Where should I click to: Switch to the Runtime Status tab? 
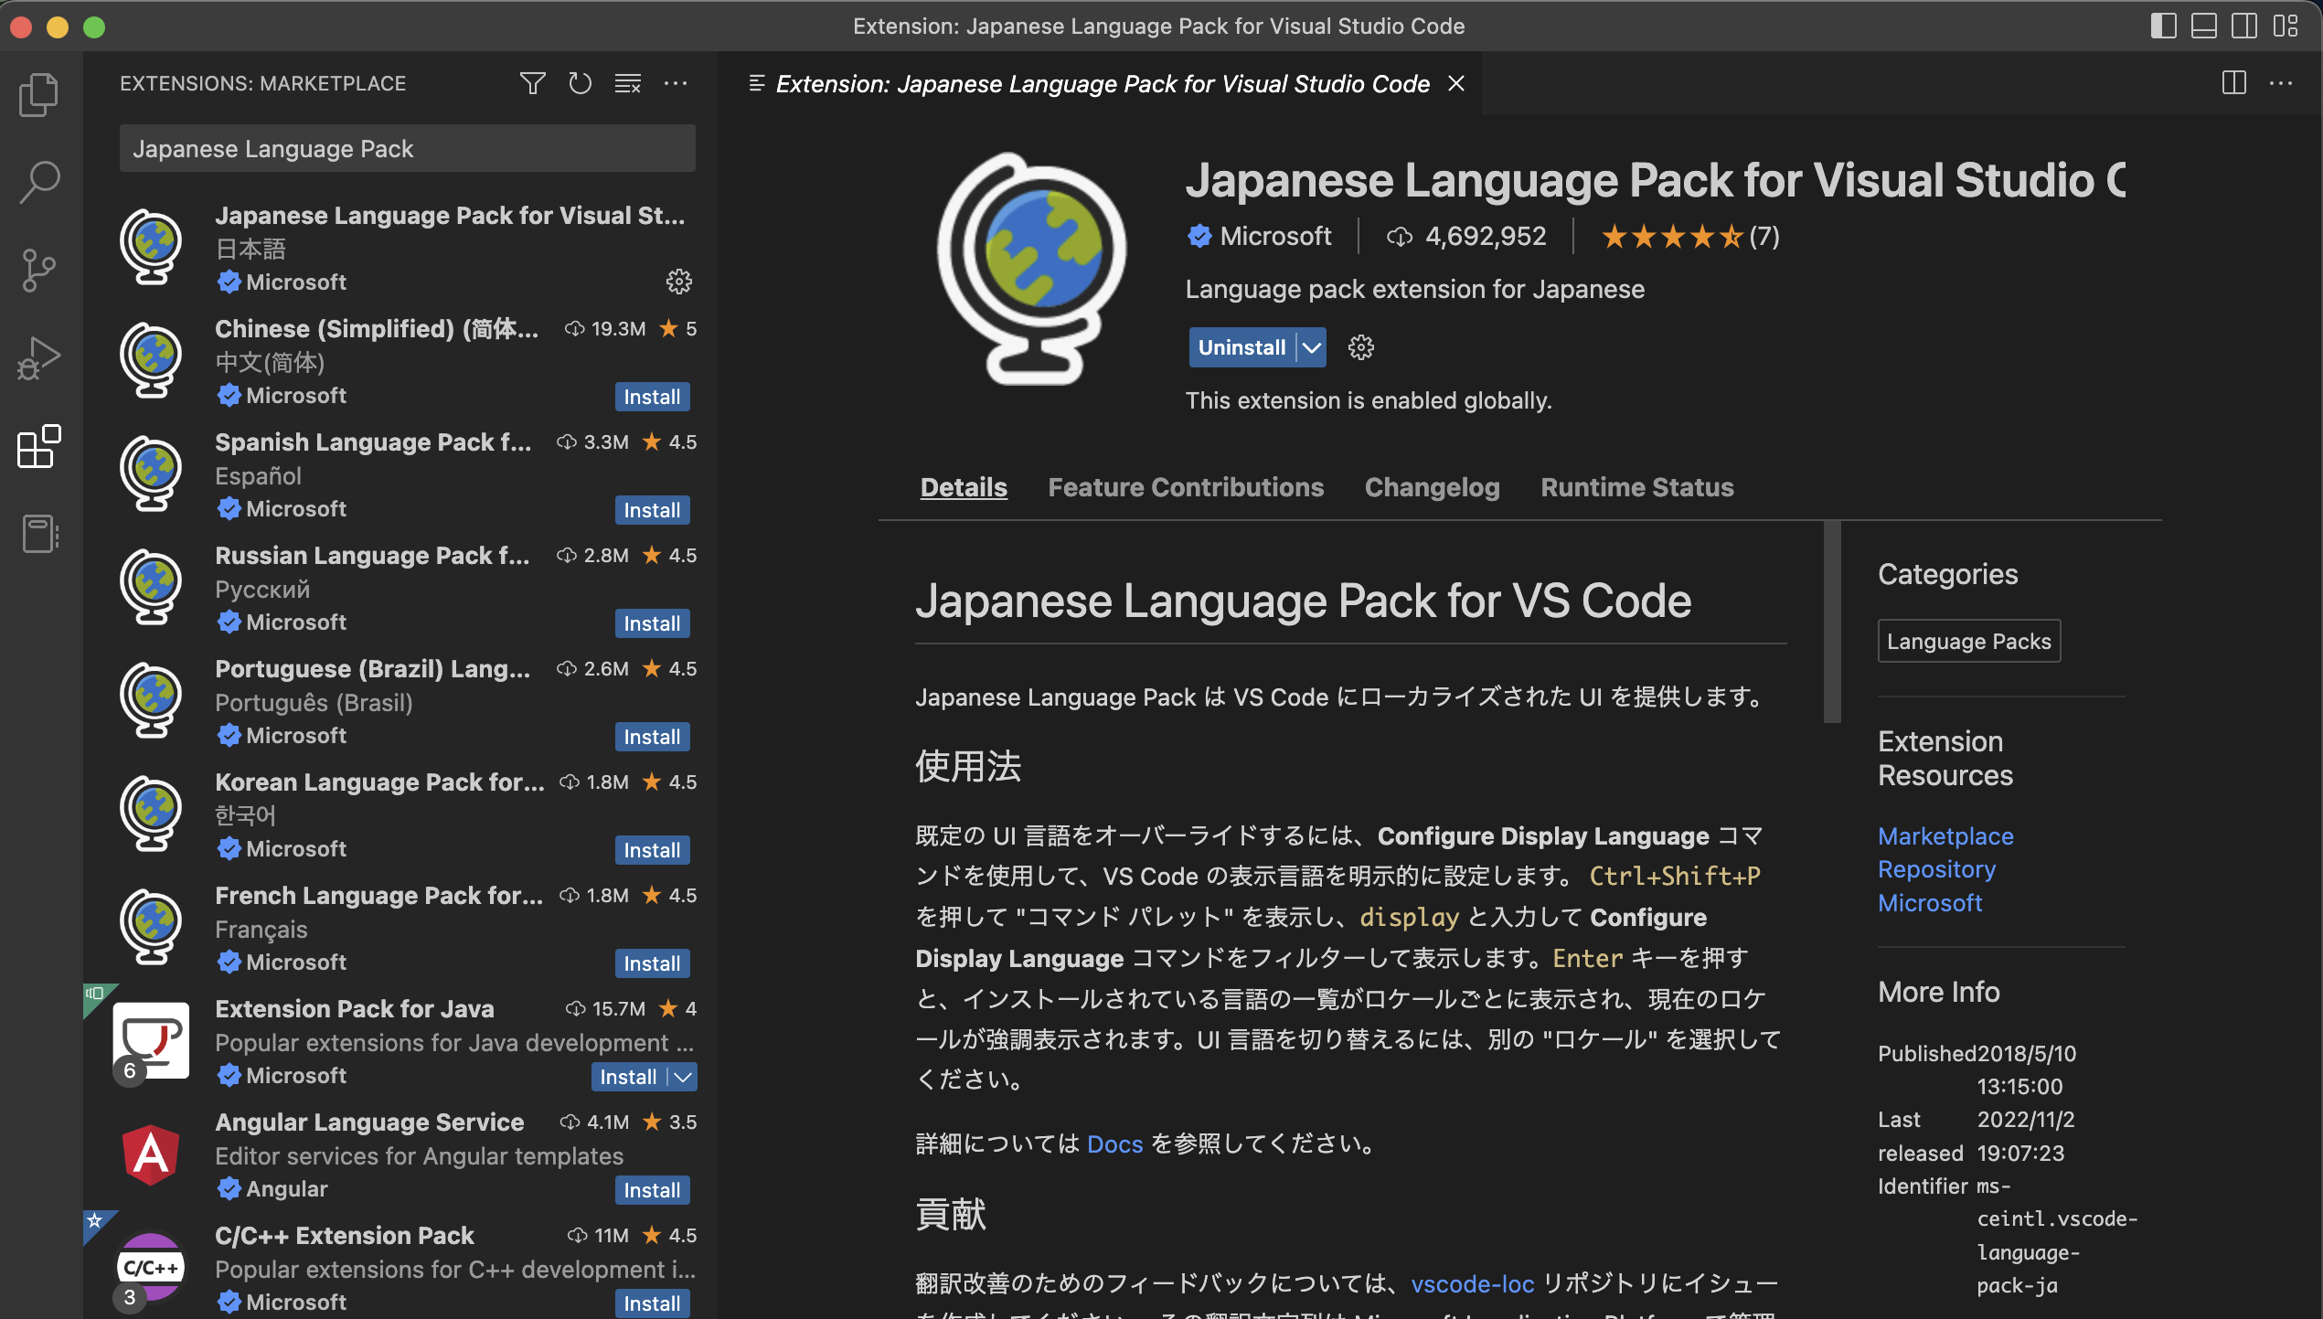(x=1636, y=487)
